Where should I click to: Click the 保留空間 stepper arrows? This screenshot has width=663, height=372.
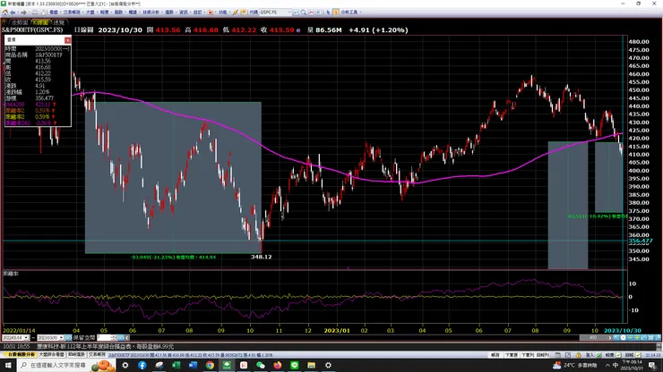pos(113,338)
